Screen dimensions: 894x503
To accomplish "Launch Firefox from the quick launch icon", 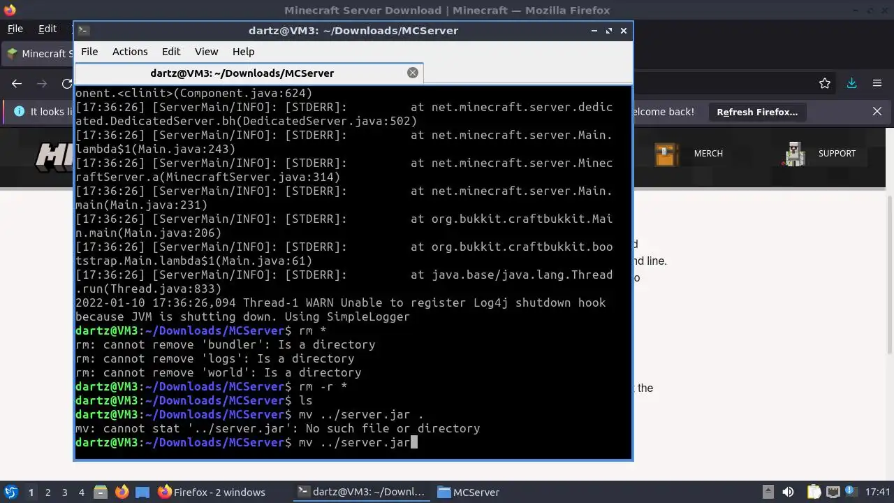I will pos(122,492).
